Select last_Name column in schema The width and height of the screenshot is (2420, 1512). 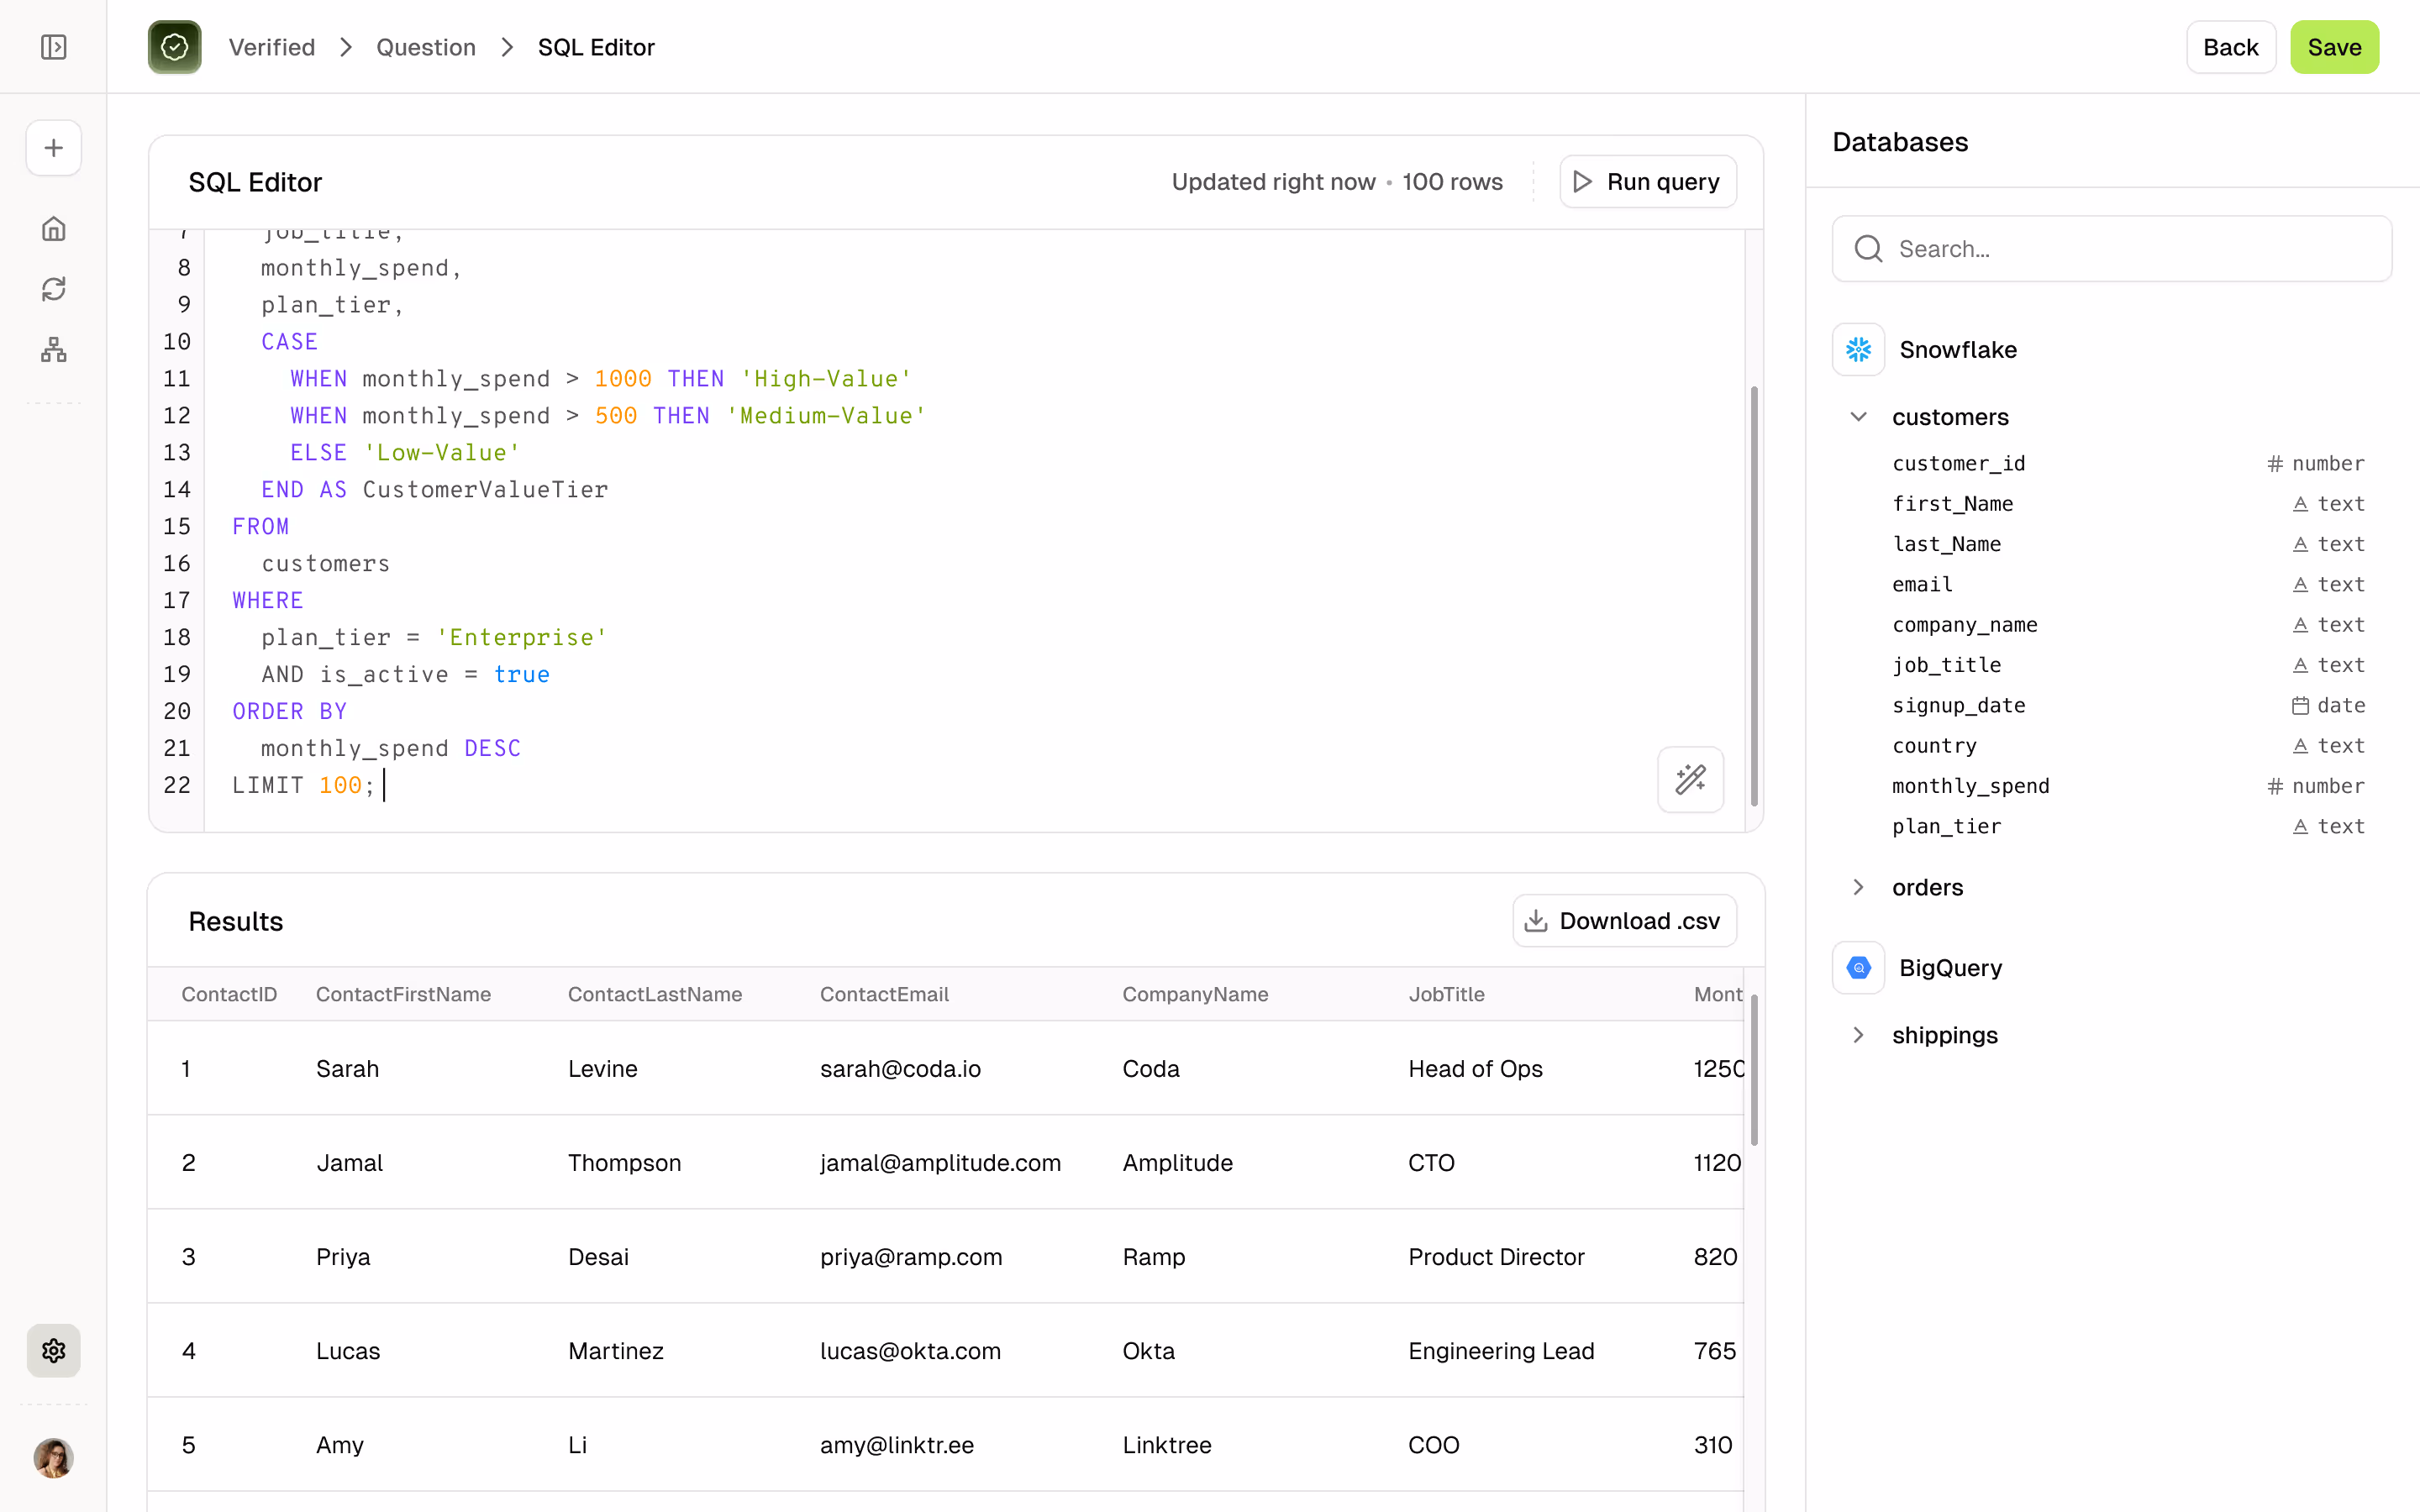tap(1946, 544)
